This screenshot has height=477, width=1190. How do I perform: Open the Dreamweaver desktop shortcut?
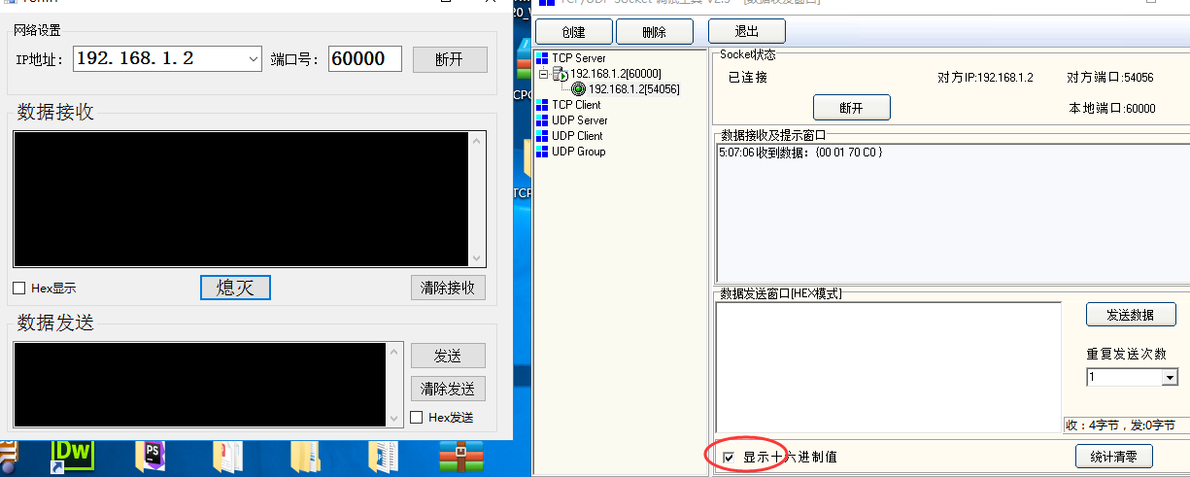click(x=72, y=455)
